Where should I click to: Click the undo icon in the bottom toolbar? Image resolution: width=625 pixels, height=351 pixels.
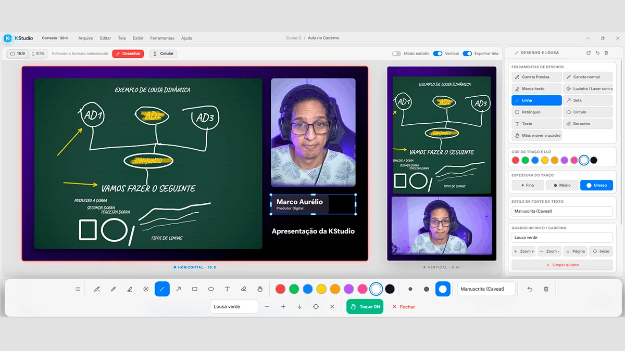tap(530, 289)
